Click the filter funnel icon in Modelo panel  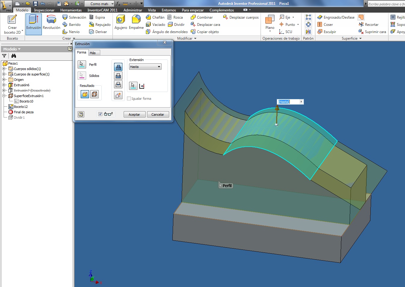(4, 56)
